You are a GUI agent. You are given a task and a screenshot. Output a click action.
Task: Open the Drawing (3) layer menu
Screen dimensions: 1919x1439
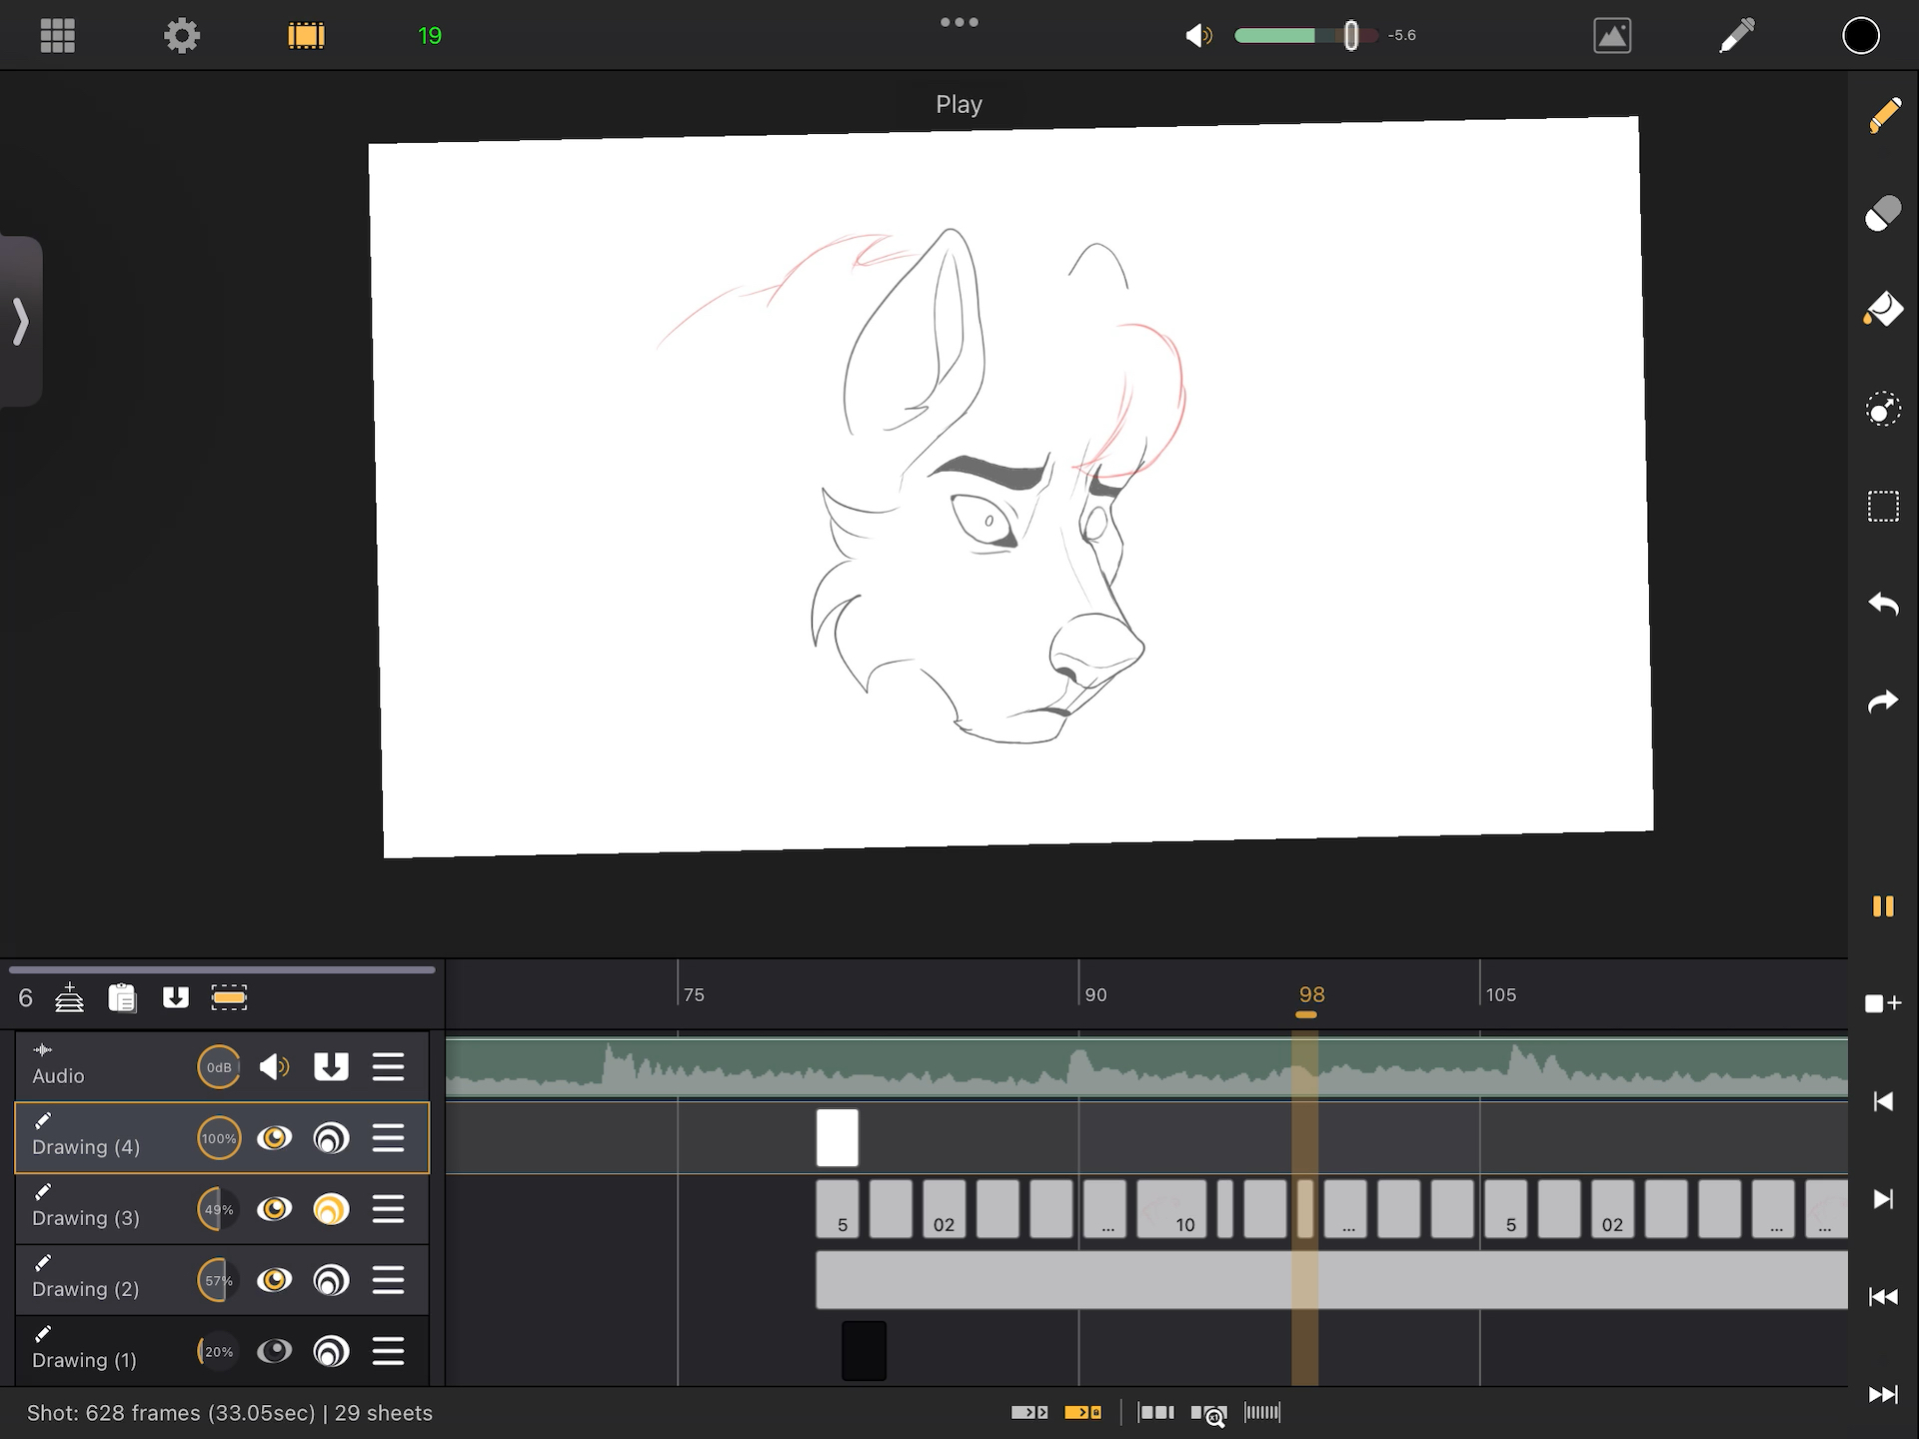tap(388, 1209)
